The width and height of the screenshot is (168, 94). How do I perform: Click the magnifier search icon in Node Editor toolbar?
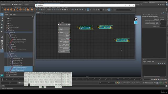coord(70,10)
